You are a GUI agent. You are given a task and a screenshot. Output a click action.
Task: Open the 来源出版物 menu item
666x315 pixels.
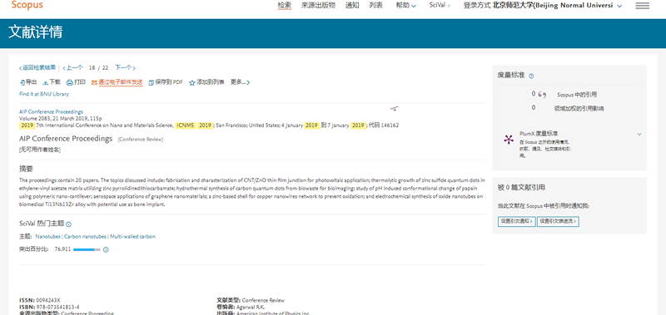[x=318, y=6]
